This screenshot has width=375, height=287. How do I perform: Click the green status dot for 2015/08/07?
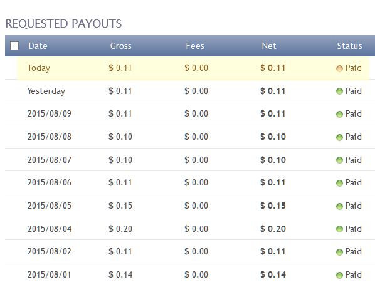coord(339,160)
